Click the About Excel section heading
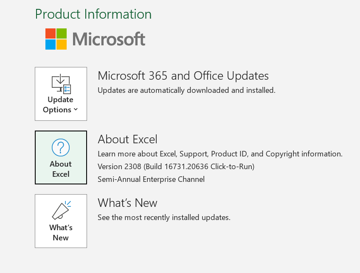The width and height of the screenshot is (360, 273). (x=127, y=139)
